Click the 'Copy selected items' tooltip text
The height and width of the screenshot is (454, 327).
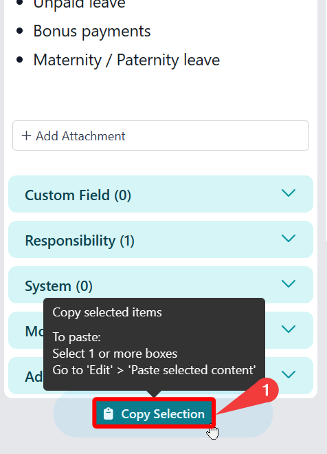pos(107,312)
